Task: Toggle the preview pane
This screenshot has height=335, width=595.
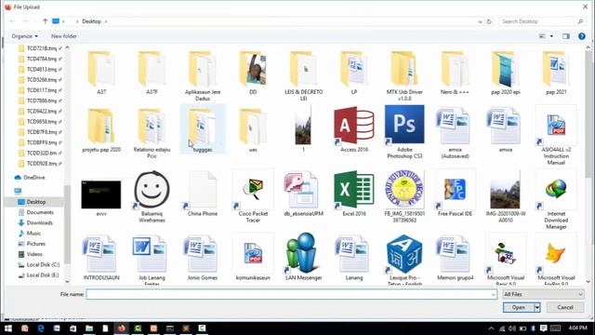Action: (566, 36)
